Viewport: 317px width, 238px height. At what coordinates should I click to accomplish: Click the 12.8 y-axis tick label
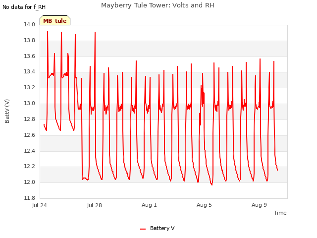(30, 119)
